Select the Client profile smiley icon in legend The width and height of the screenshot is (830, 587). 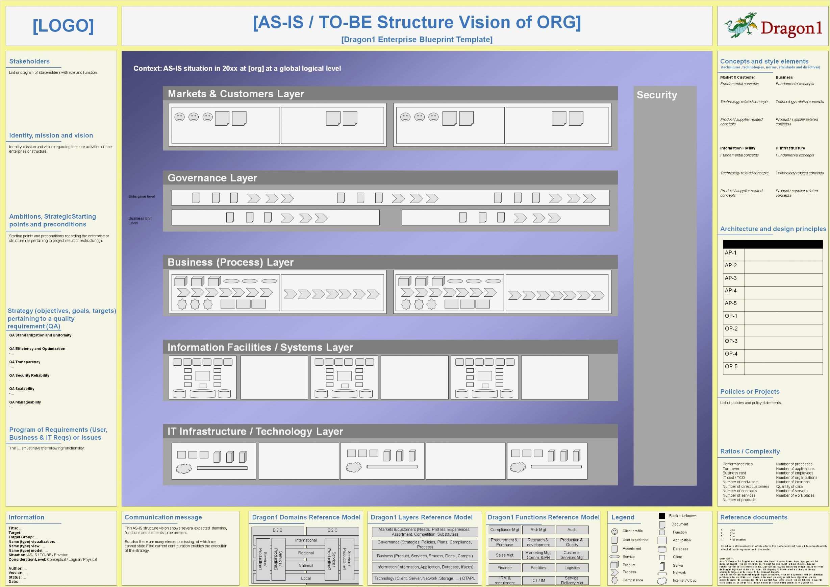click(615, 532)
